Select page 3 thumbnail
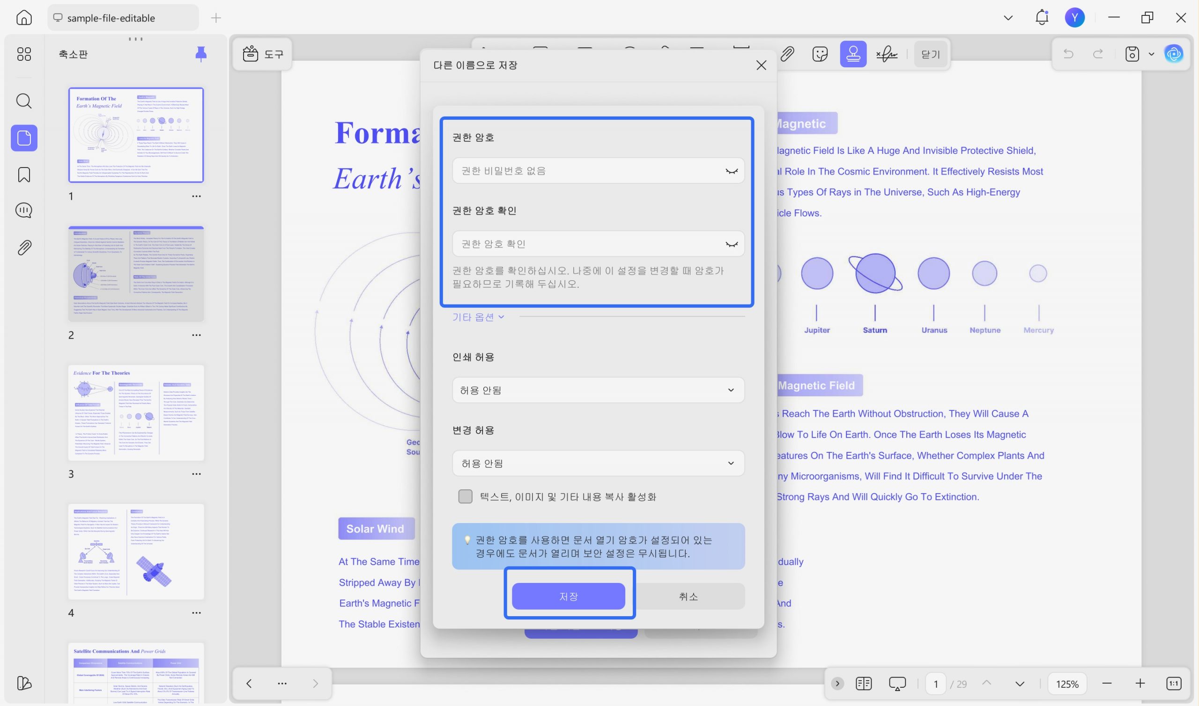 (136, 413)
